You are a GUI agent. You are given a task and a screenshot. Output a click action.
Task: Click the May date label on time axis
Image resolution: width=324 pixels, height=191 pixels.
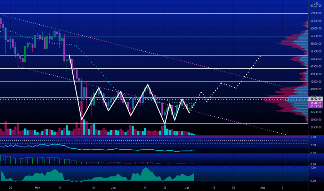click(x=38, y=188)
